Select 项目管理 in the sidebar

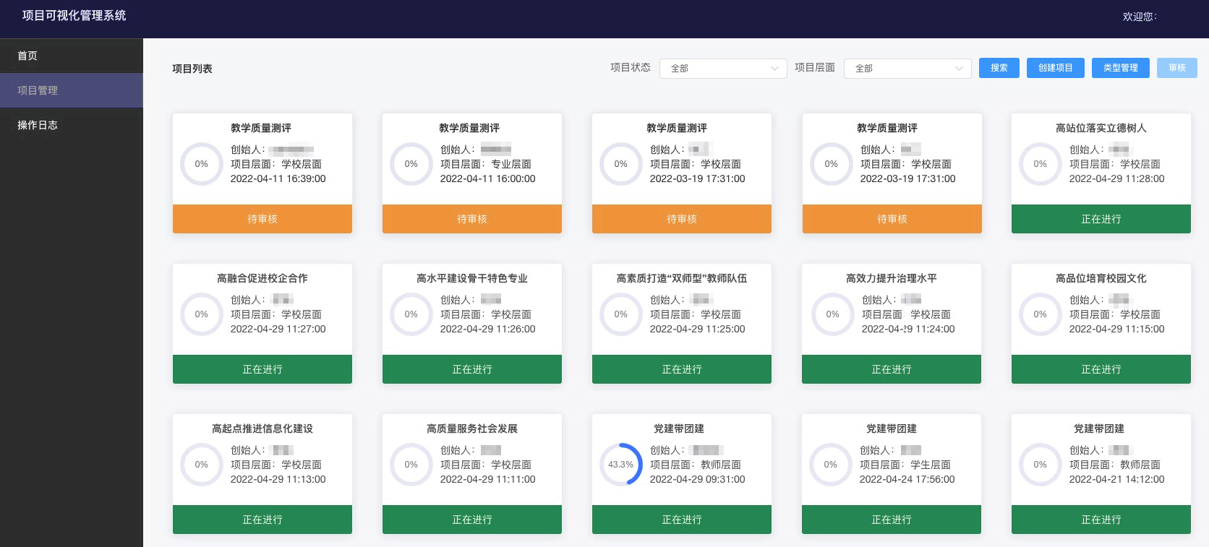point(38,90)
